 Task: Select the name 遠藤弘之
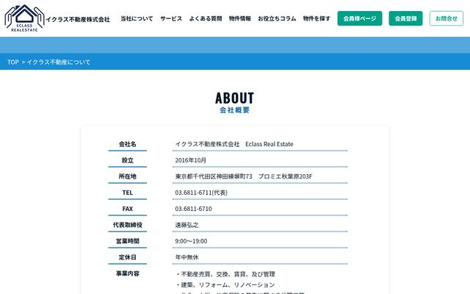tap(187, 225)
